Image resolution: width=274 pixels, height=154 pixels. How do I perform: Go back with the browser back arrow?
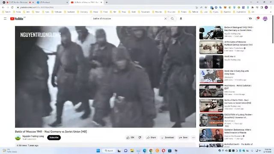[3, 7]
